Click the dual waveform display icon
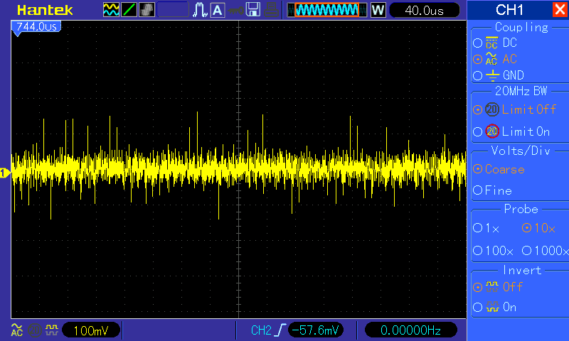 pyautogui.click(x=111, y=10)
